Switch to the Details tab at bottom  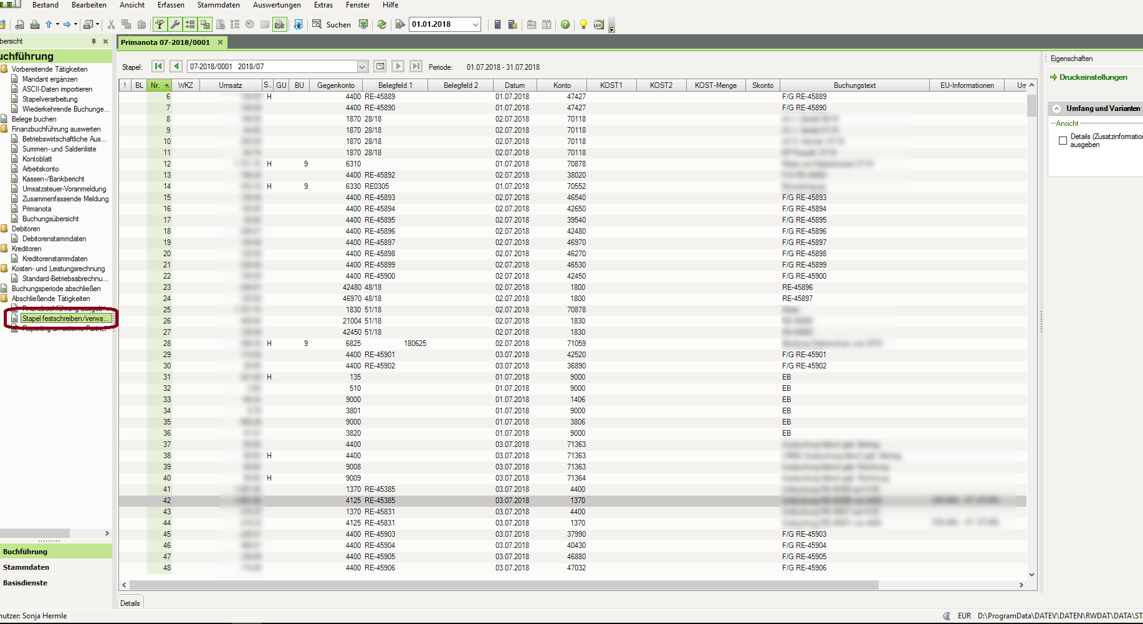[130, 603]
